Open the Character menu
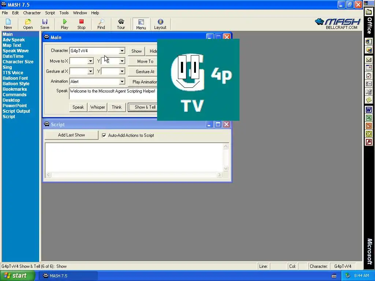The height and width of the screenshot is (281, 375). click(32, 13)
